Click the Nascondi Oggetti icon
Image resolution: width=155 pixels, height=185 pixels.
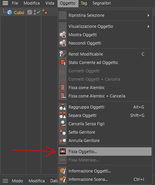point(63,43)
